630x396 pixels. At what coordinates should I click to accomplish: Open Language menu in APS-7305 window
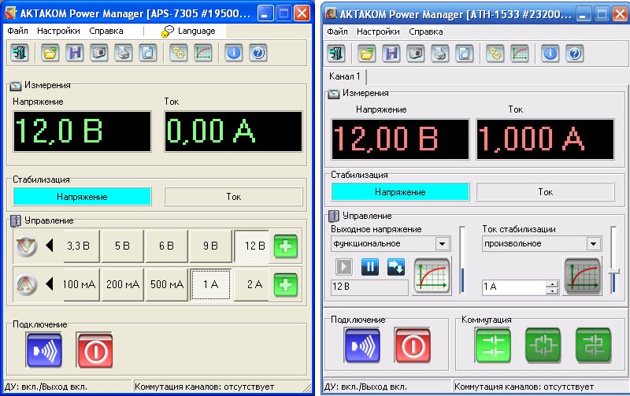pos(189,31)
